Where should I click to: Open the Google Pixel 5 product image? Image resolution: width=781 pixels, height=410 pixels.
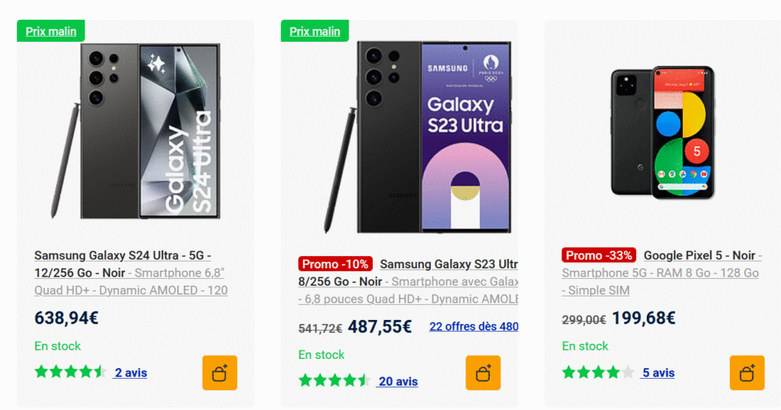pyautogui.click(x=662, y=133)
